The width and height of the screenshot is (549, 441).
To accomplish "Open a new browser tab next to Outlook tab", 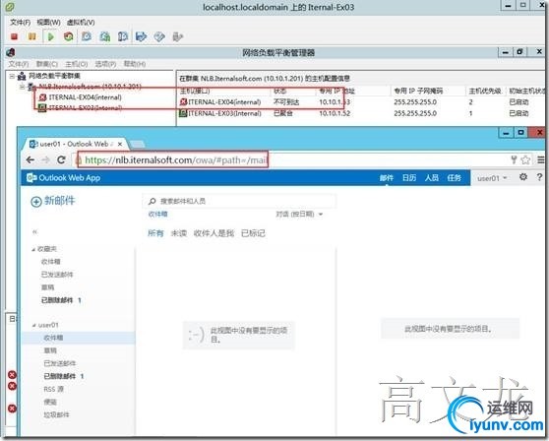I will (x=138, y=144).
